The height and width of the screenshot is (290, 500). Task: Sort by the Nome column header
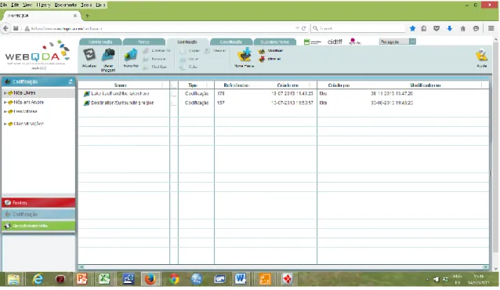pyautogui.click(x=121, y=85)
